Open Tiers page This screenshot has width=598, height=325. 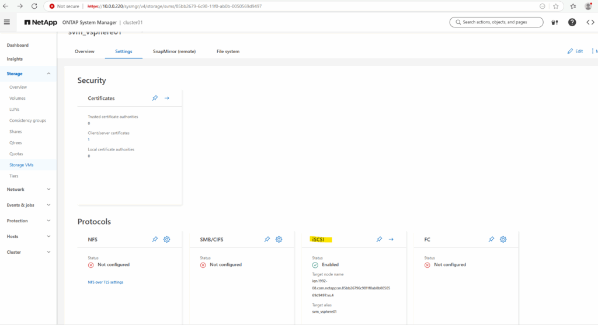(14, 176)
